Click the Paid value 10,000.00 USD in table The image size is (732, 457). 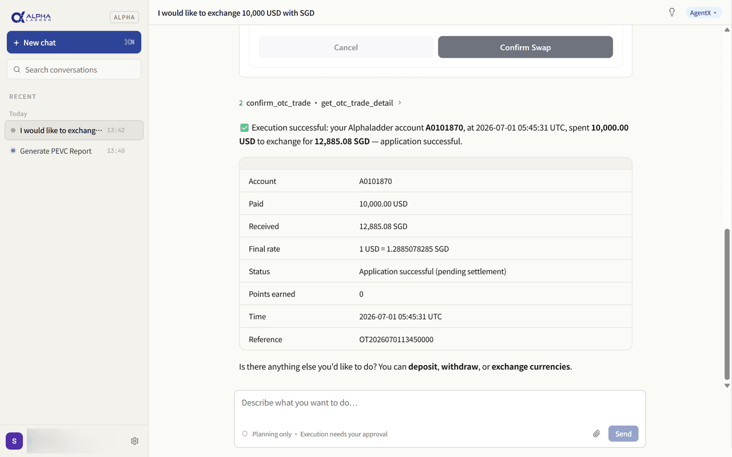point(383,204)
